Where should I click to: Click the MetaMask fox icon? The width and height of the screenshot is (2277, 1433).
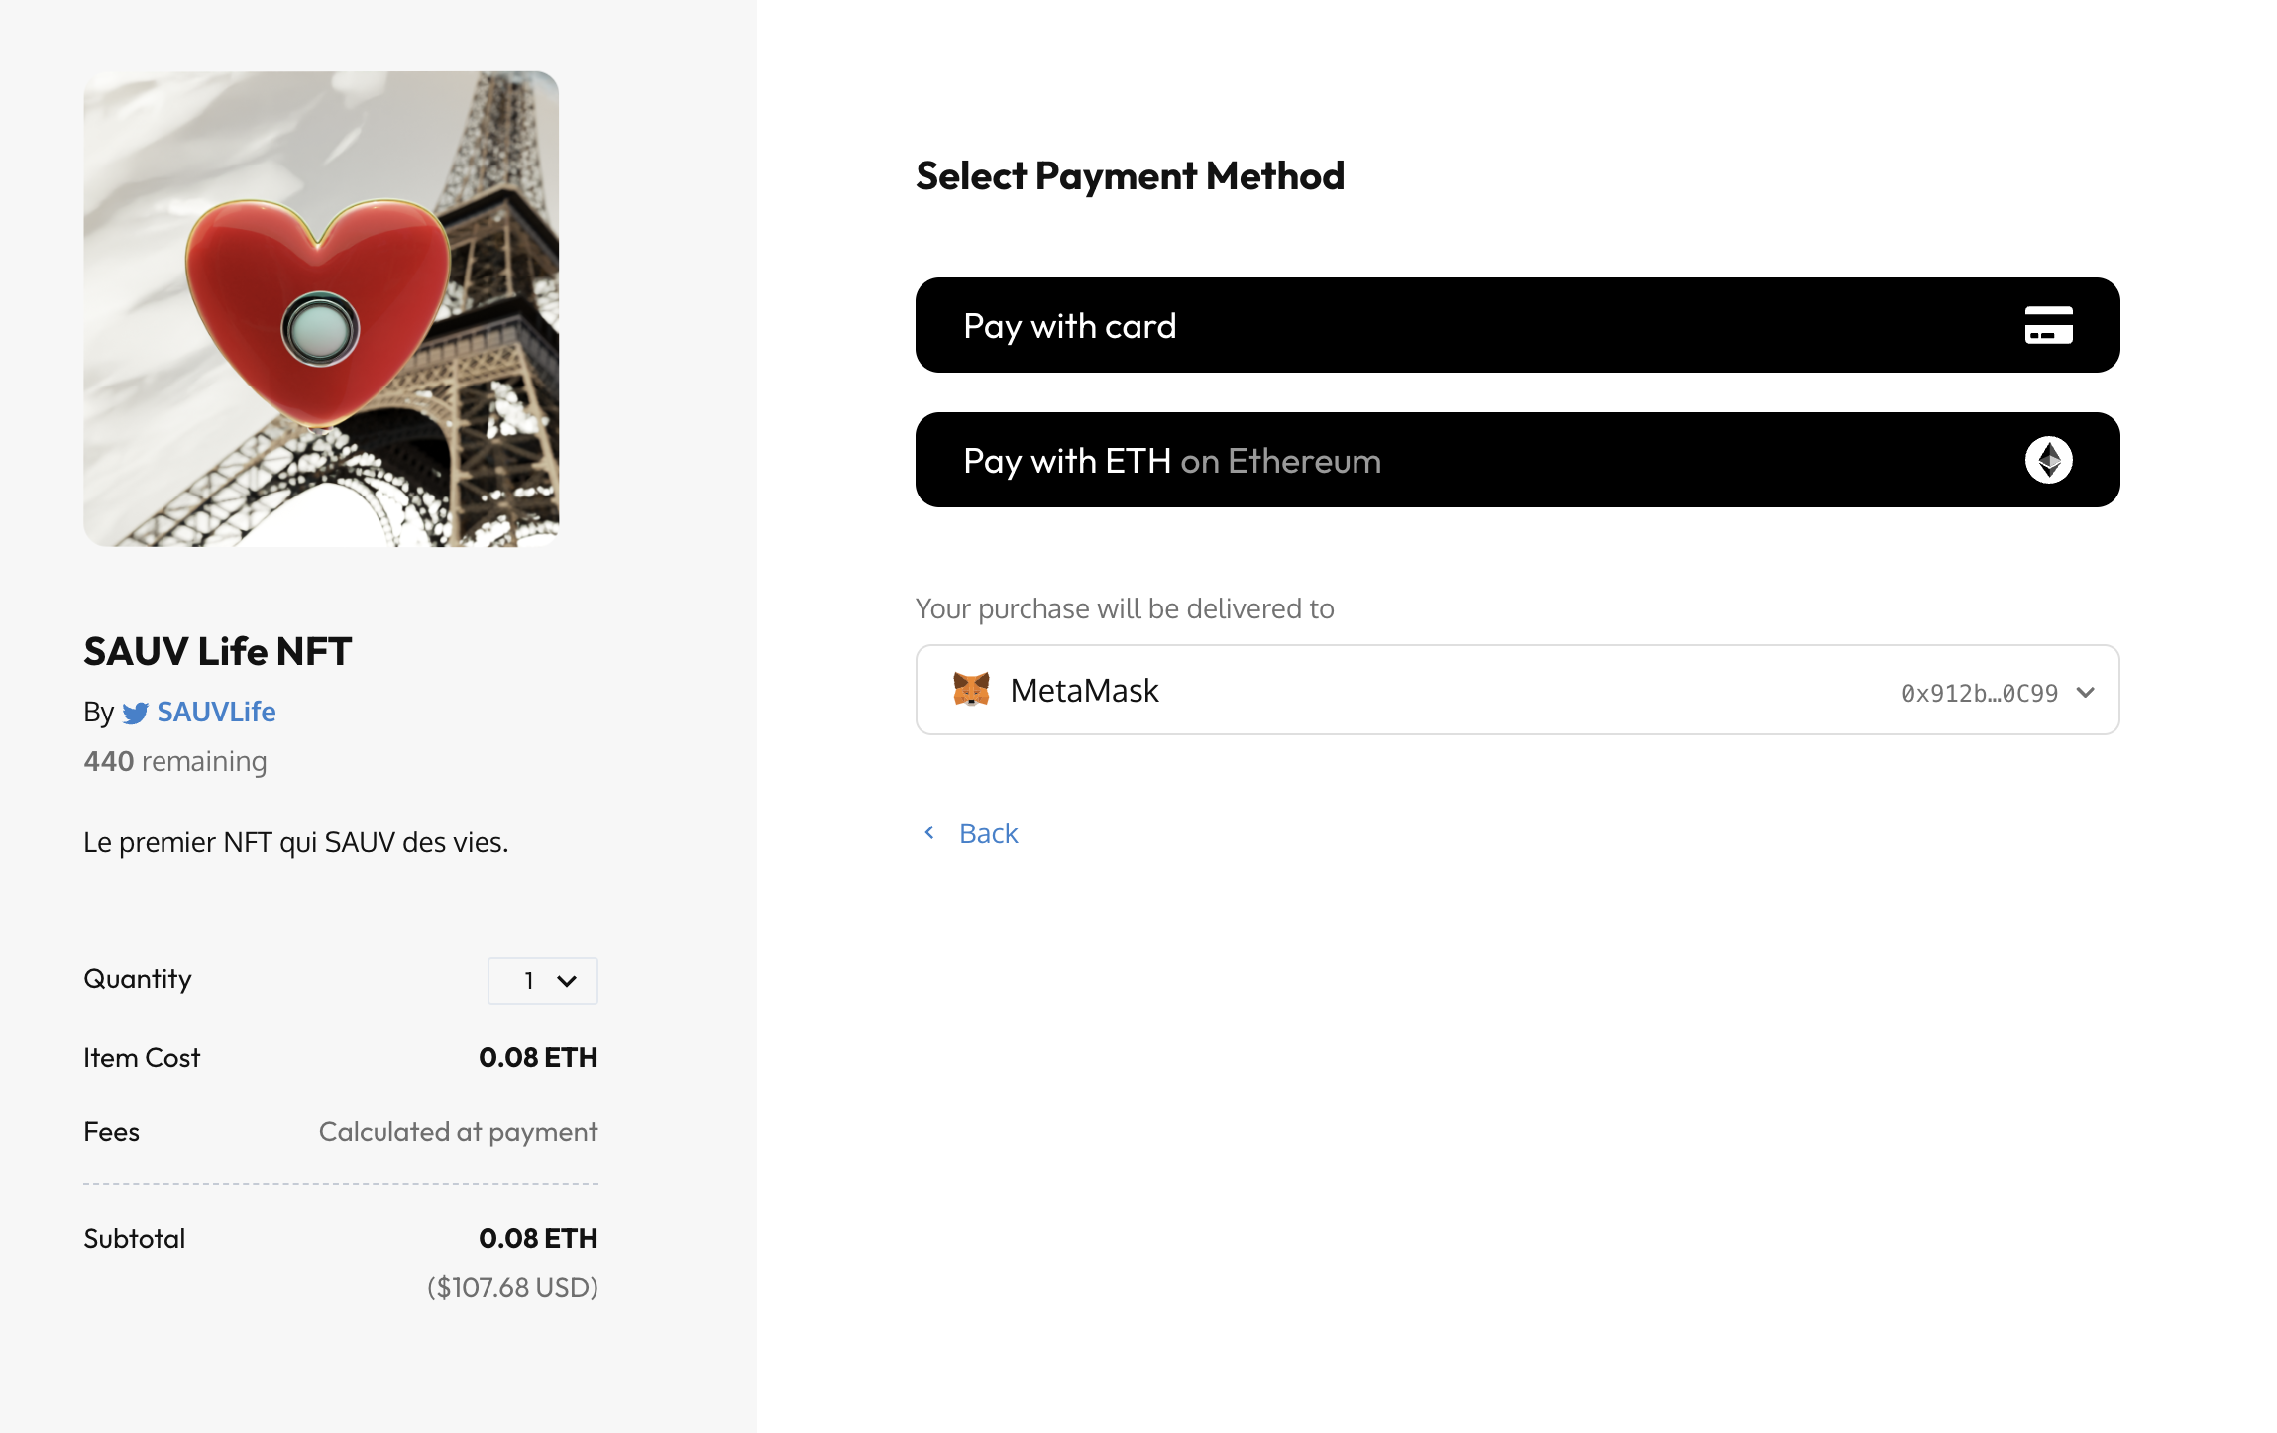[x=971, y=689]
